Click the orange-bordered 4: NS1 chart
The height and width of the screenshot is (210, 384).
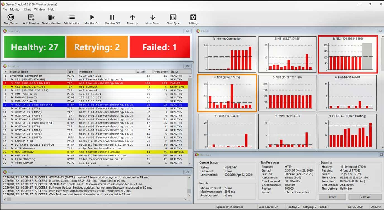(227, 93)
